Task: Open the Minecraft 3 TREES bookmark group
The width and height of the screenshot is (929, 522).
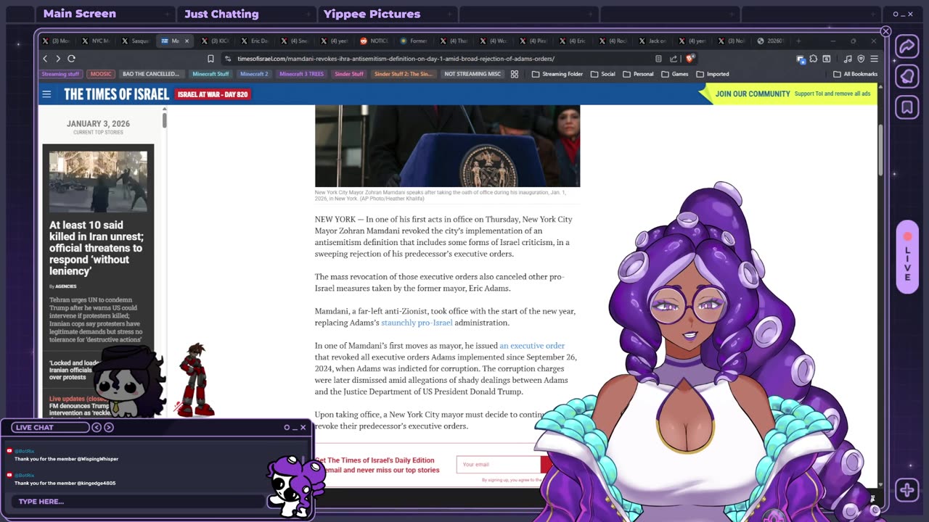Action: point(301,74)
